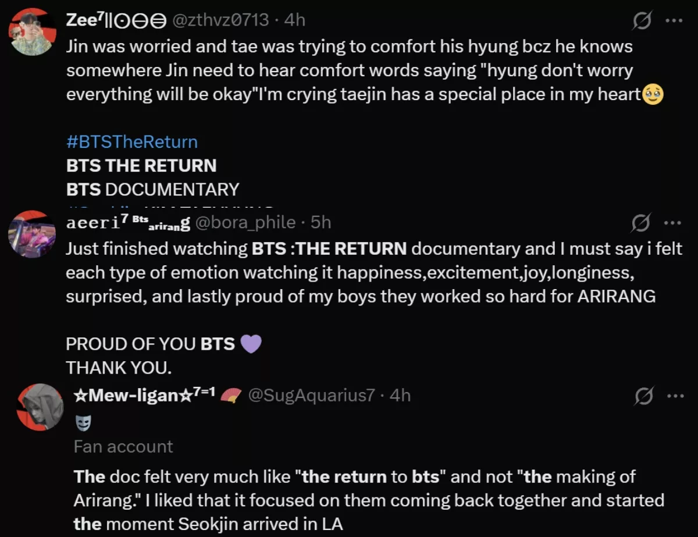
Task: Open more options on Mew-ligan's tweet
Action: point(674,397)
